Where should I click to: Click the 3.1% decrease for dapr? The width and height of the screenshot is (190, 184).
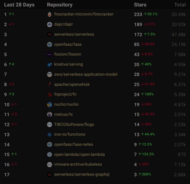tap(150, 24)
